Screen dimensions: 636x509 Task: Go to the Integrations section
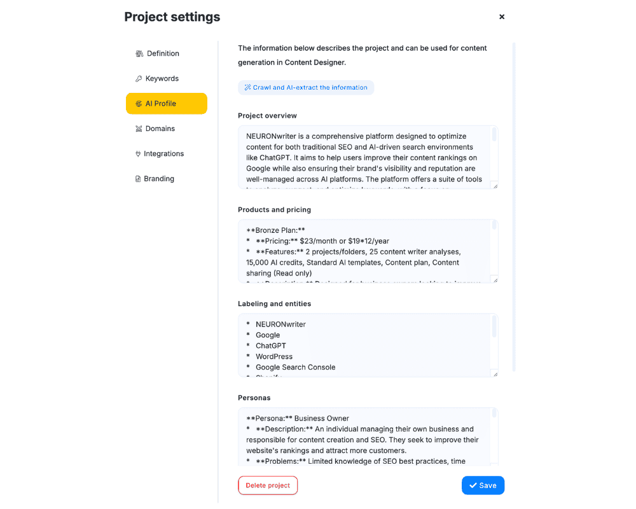pos(163,154)
